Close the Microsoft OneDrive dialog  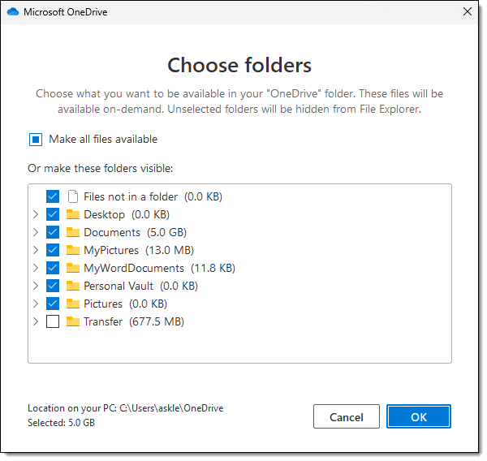pos(467,12)
